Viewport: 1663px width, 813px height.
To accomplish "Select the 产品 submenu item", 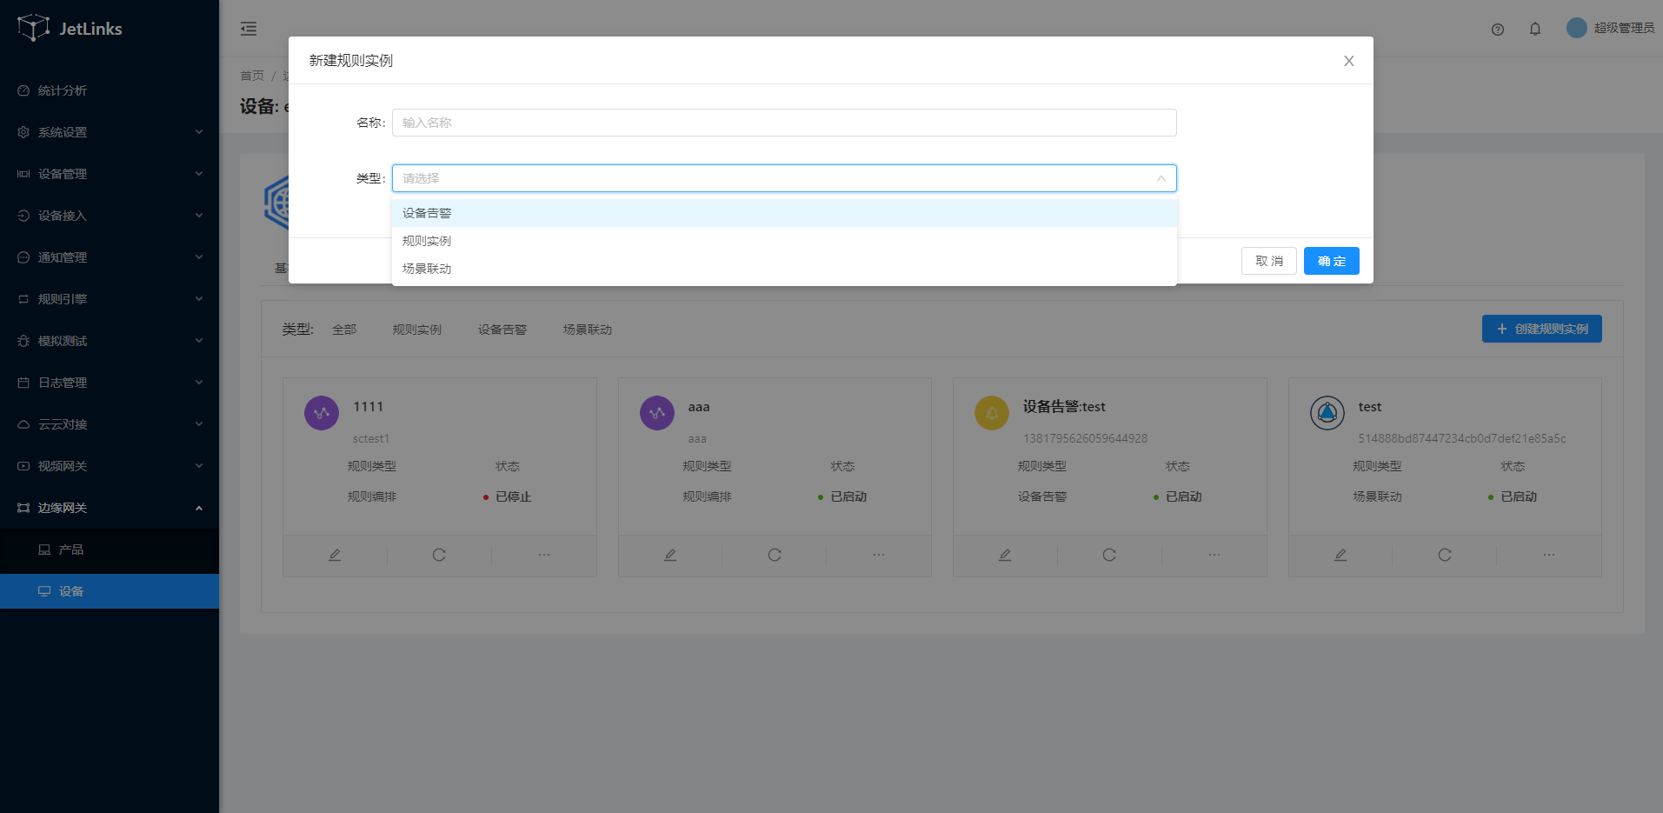I will 71,550.
